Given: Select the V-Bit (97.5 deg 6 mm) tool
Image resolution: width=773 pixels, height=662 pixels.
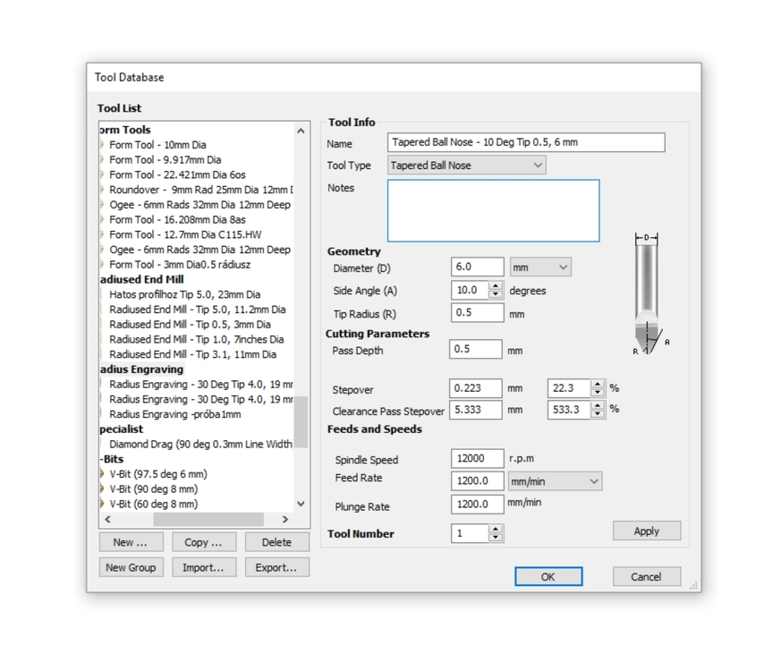Looking at the screenshot, I should pyautogui.click(x=157, y=474).
